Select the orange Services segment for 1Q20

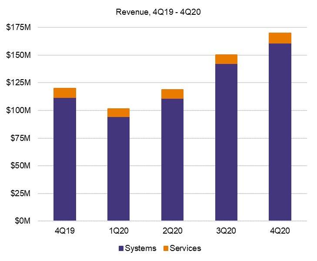click(118, 113)
